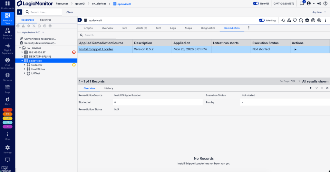Expand the 192.168.128.97 tree node
330x172 pixels.
(x=22, y=52)
